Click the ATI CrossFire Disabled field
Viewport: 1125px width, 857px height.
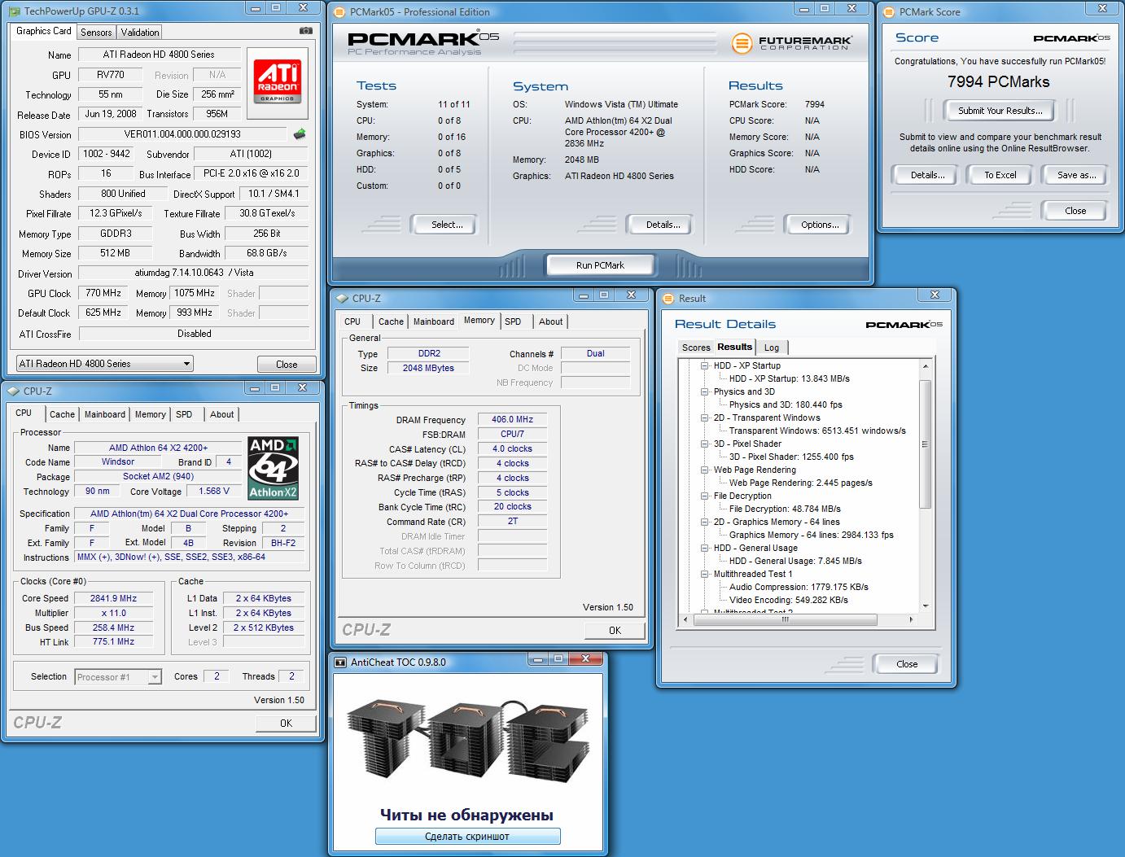194,334
